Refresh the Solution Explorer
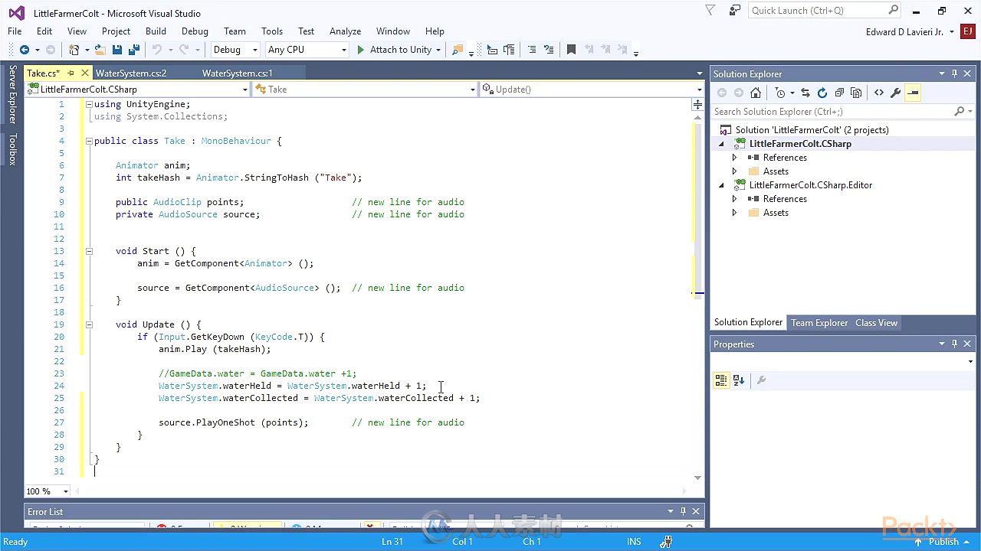The height and width of the screenshot is (551, 981). pos(822,93)
